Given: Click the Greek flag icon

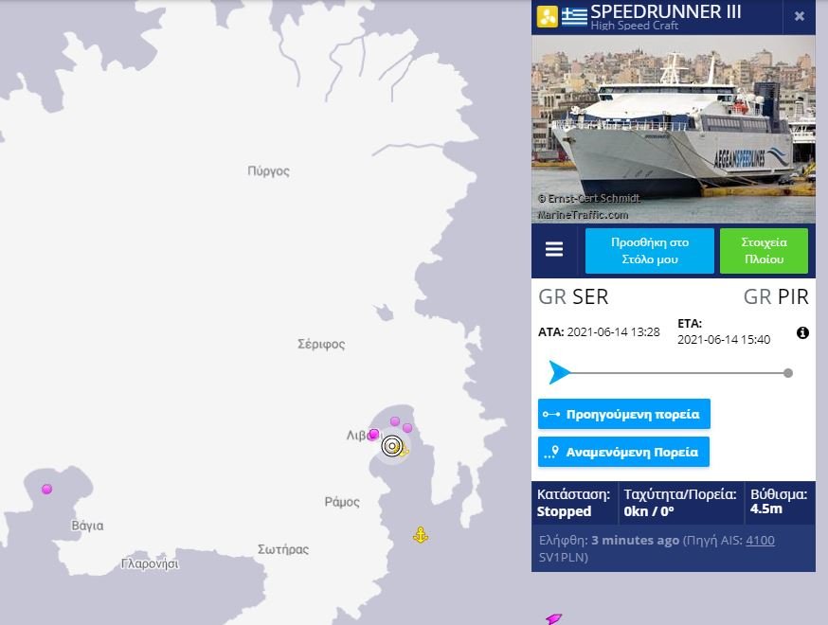Looking at the screenshot, I should [574, 16].
